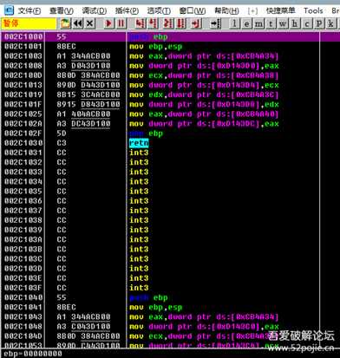Open the log window with 'l' button

(234, 23)
